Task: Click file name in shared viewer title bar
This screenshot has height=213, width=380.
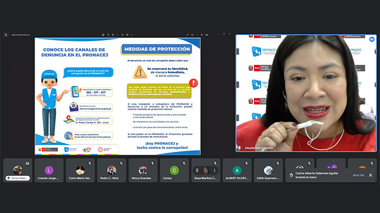Action: click(x=21, y=35)
